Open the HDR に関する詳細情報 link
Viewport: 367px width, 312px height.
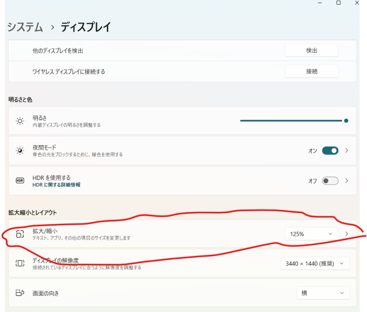click(56, 185)
